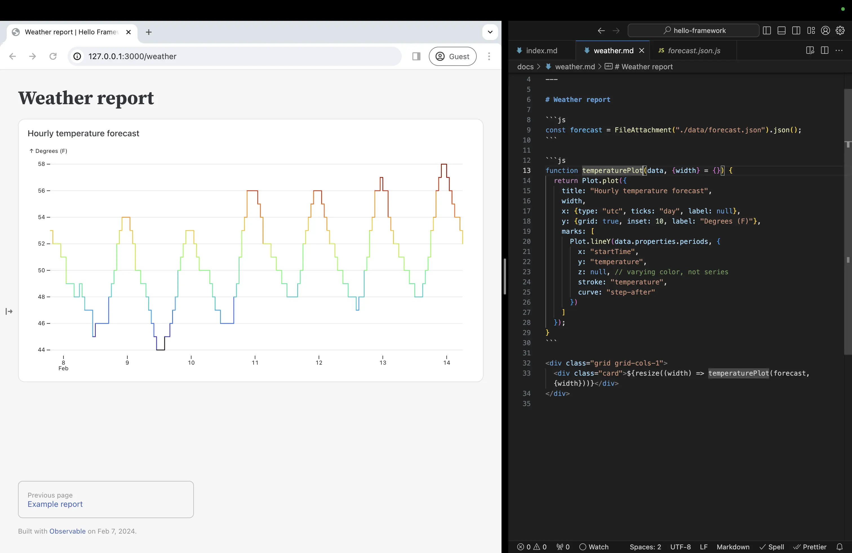This screenshot has width=852, height=553.
Task: Open Example report previous page link
Action: click(55, 504)
